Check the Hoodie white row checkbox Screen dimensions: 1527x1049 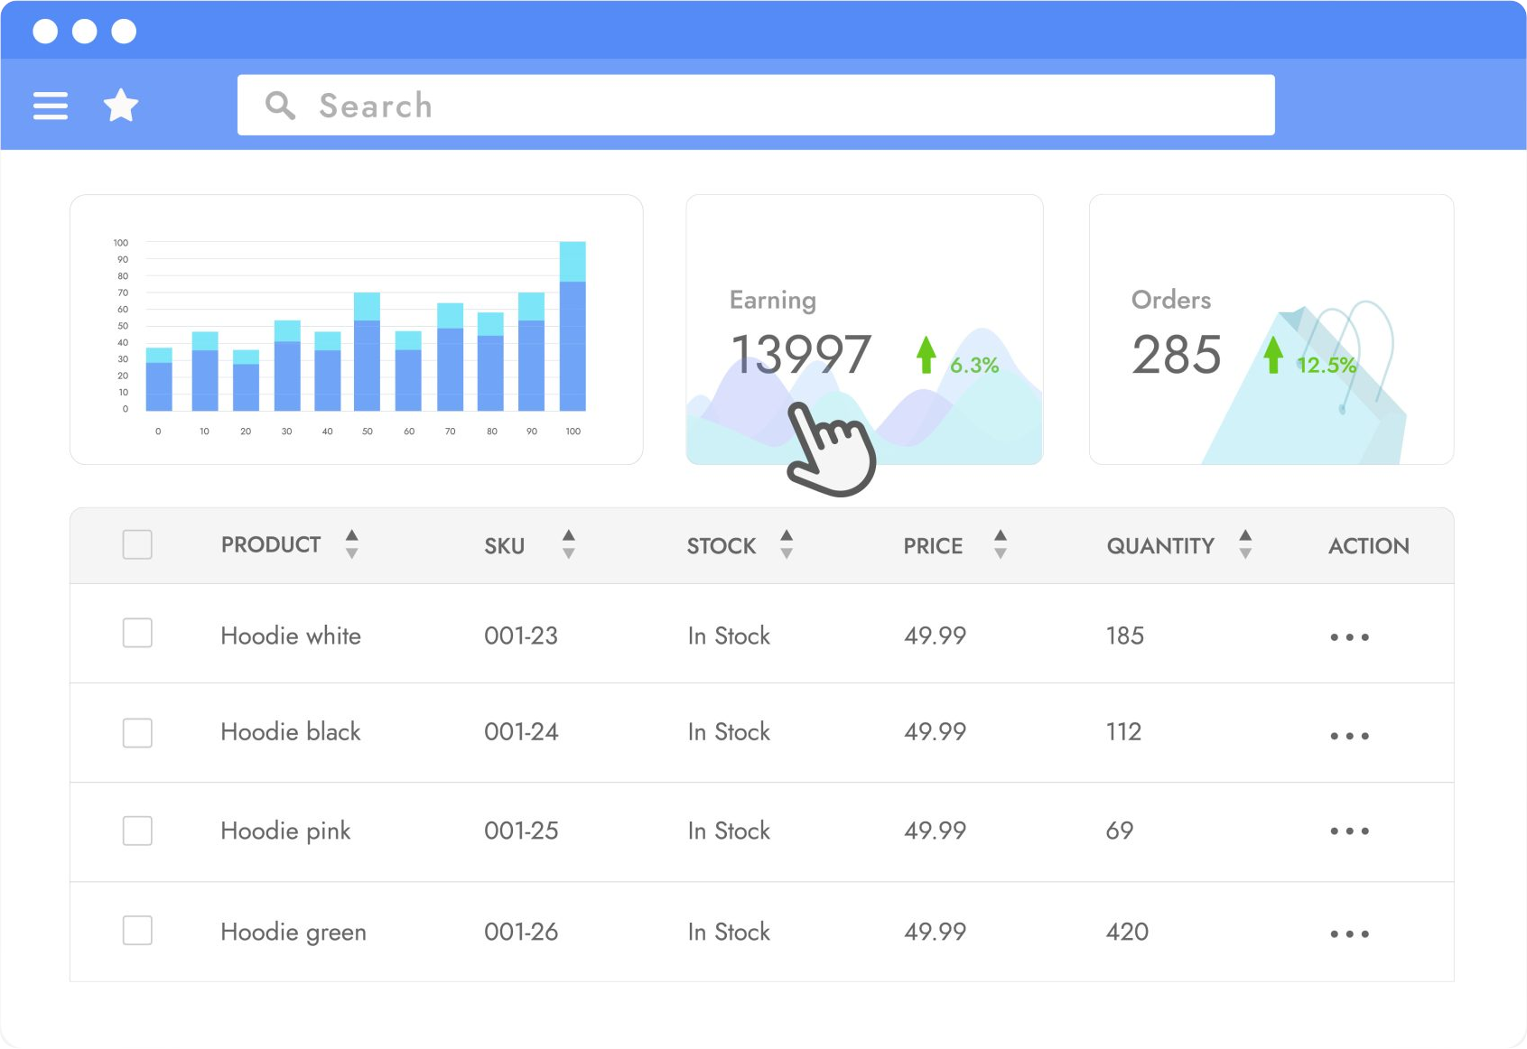(137, 633)
